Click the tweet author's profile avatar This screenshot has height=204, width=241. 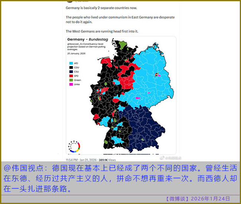pos(70,1)
